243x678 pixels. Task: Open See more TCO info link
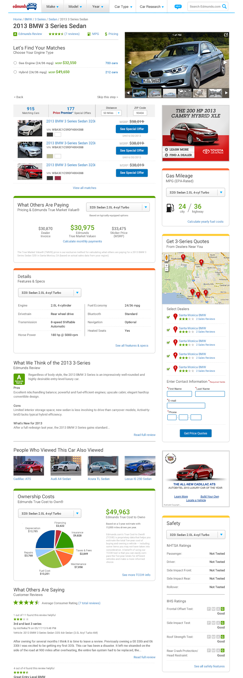tap(136, 575)
